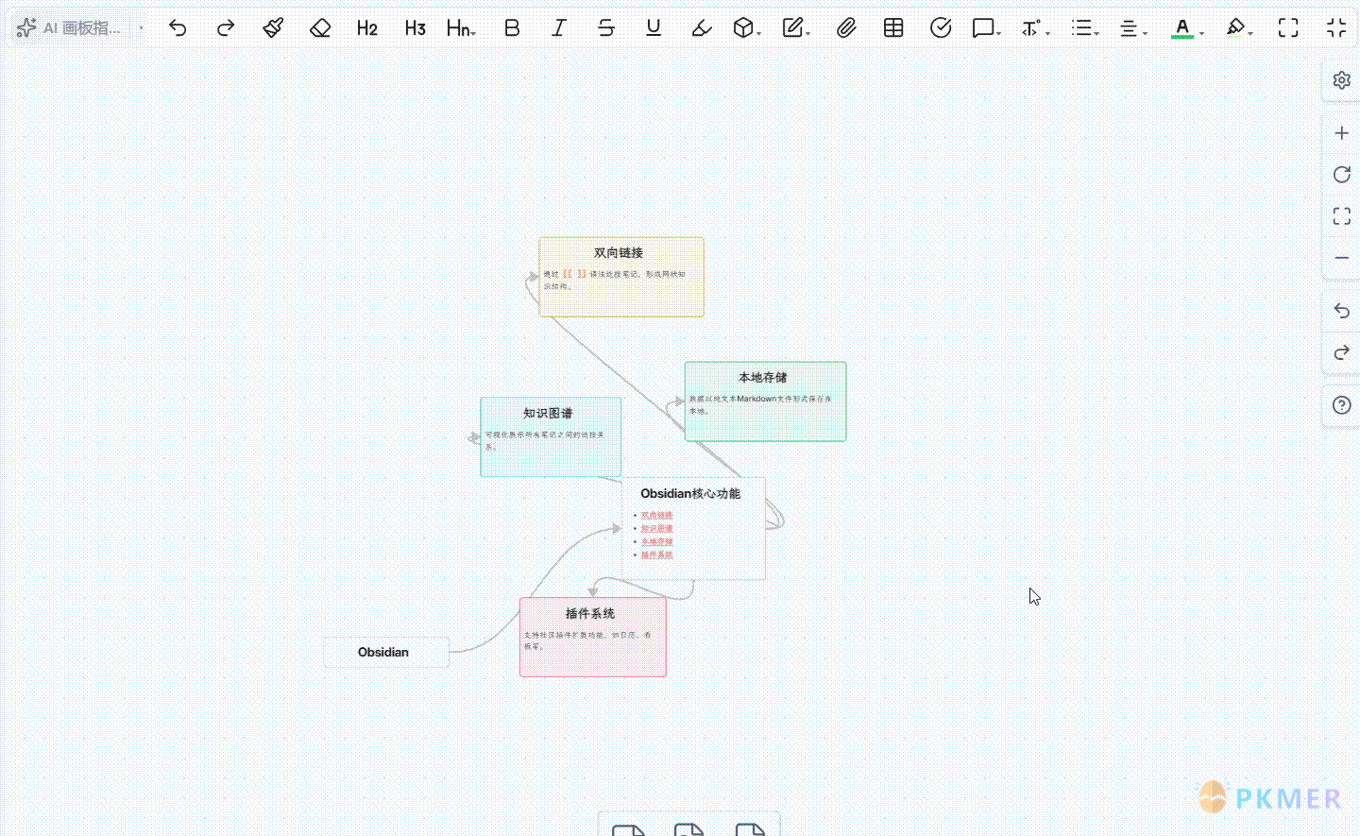Viewport: 1360px width, 836px height.
Task: Open the AI 画板指... assistant button
Action: coord(69,27)
